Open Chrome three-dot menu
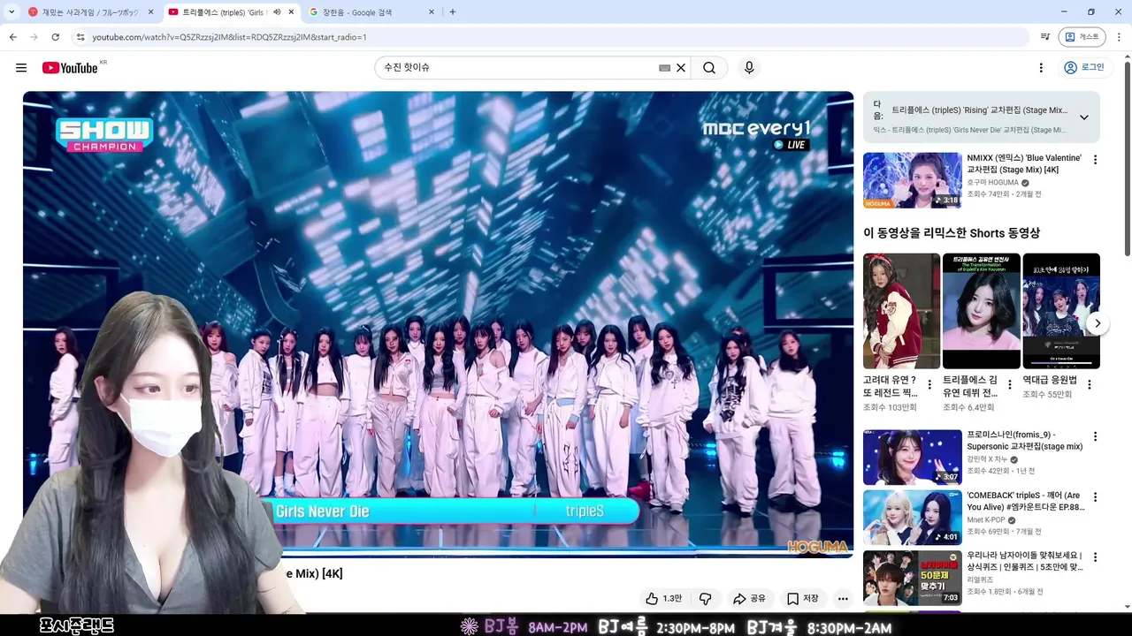Image resolution: width=1132 pixels, height=636 pixels. click(x=1120, y=37)
